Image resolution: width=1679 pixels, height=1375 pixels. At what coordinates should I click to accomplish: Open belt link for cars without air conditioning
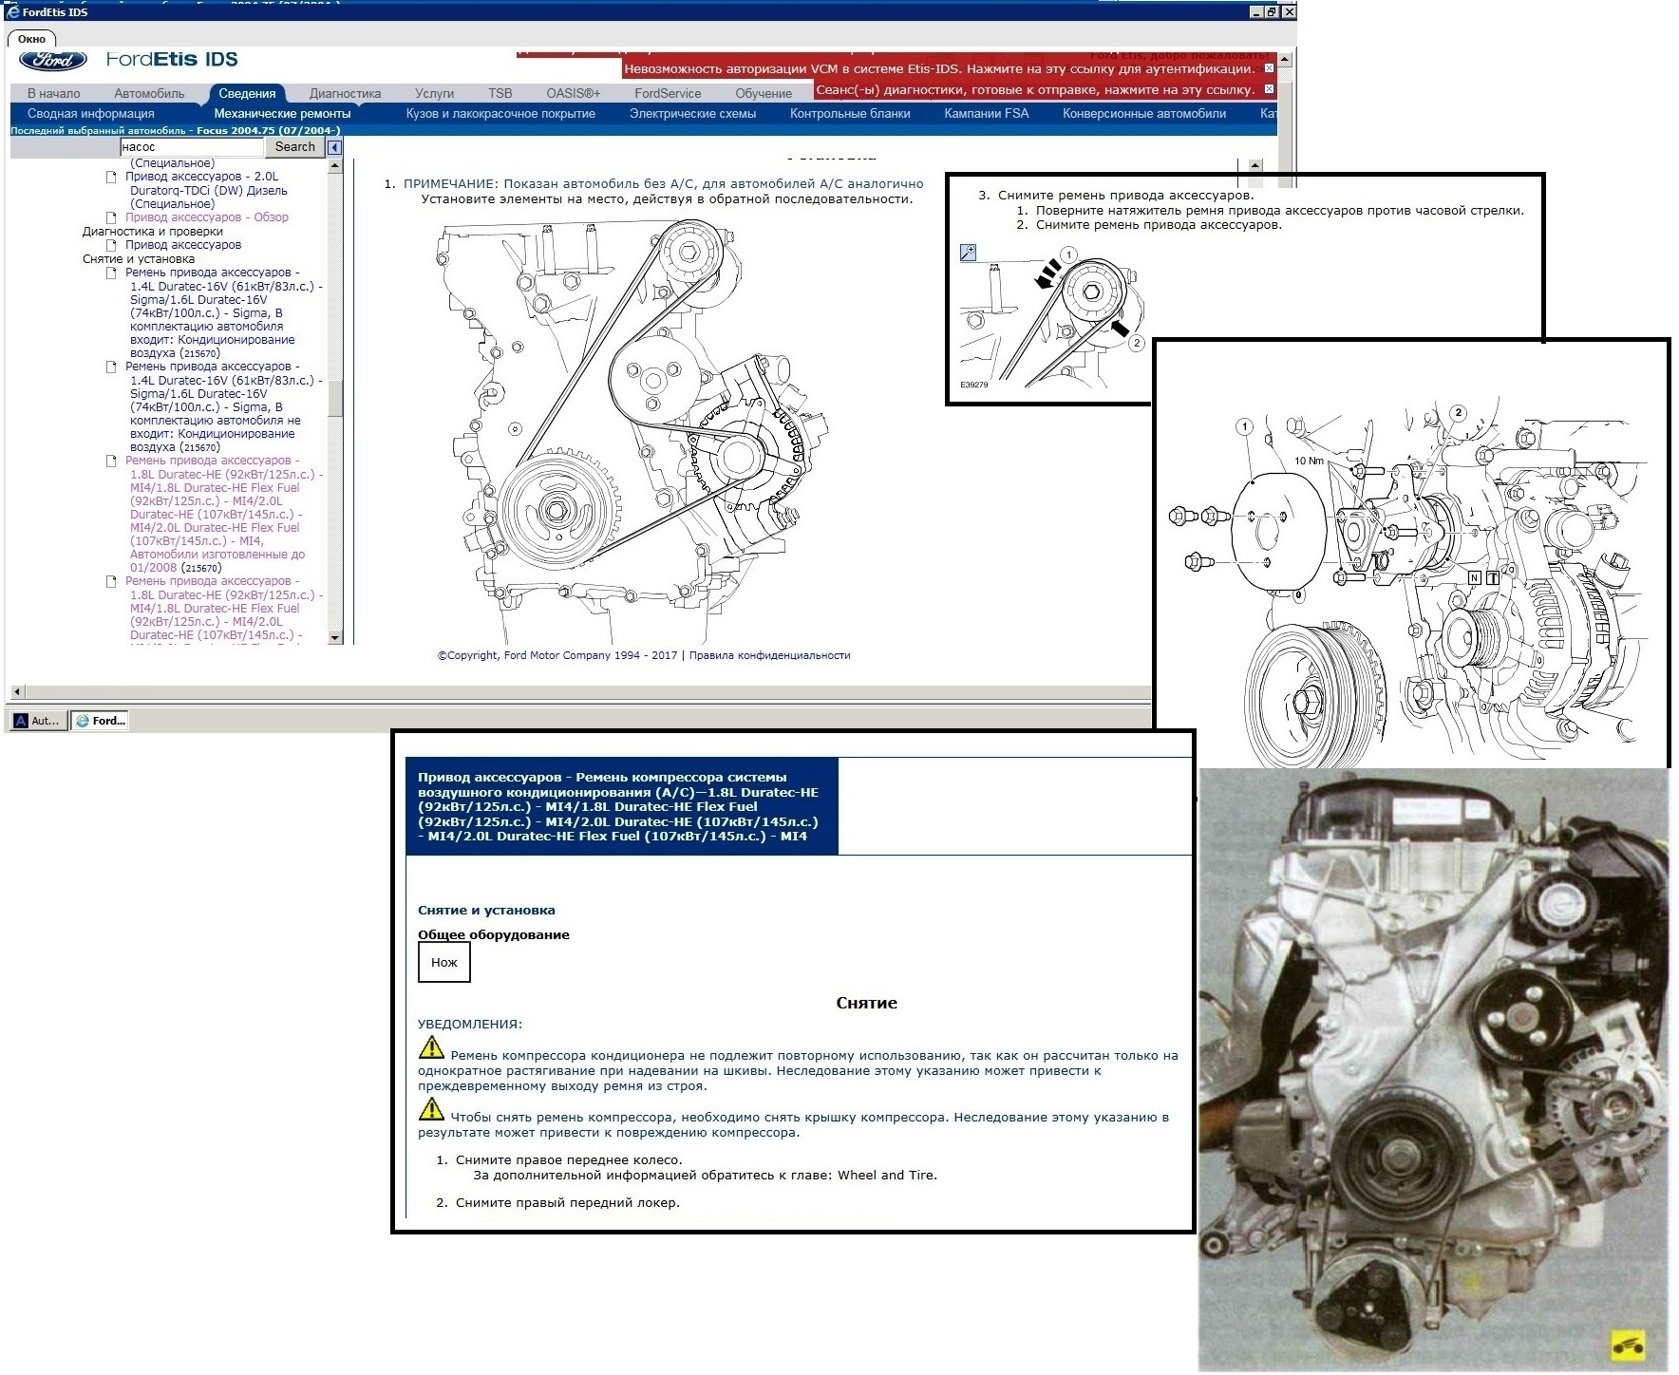[x=224, y=406]
